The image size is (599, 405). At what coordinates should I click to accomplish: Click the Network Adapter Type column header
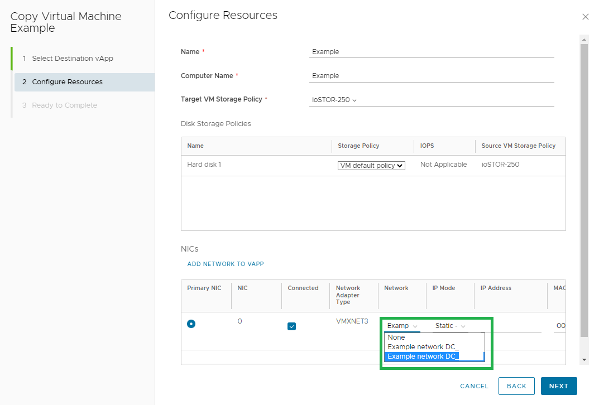348,295
